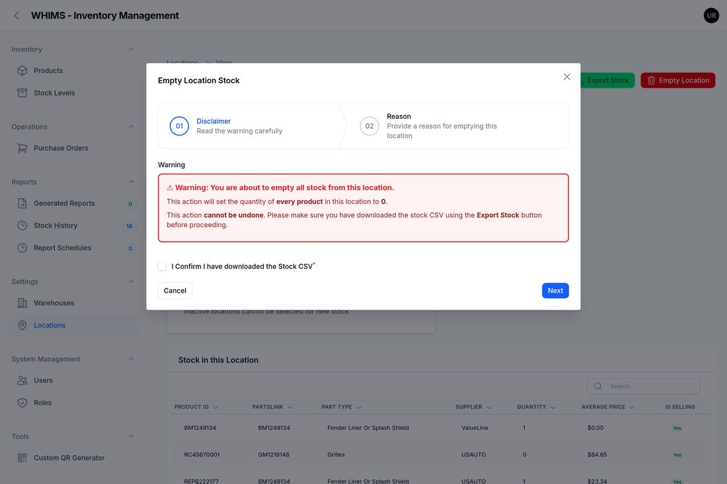
Task: Click the magnifier icon in stock search
Action: pyautogui.click(x=597, y=386)
